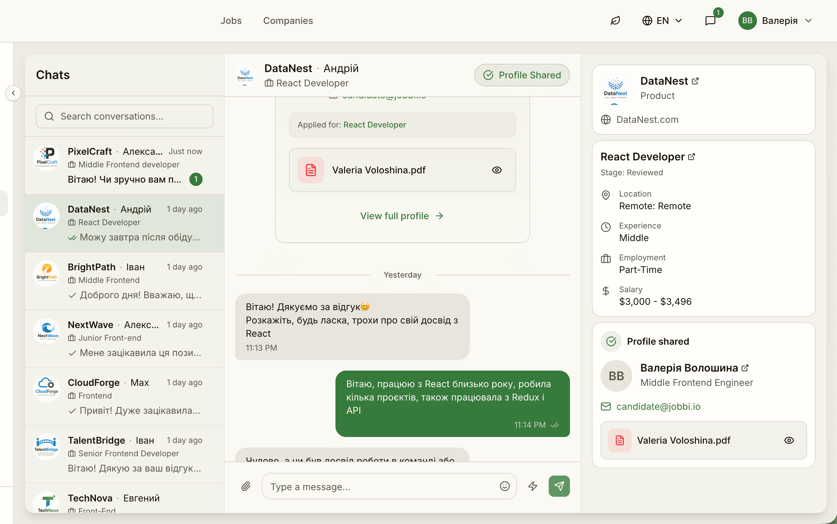Screen dimensions: 837x524
Task: Select the DataNest Андрій conversation
Action: click(125, 223)
